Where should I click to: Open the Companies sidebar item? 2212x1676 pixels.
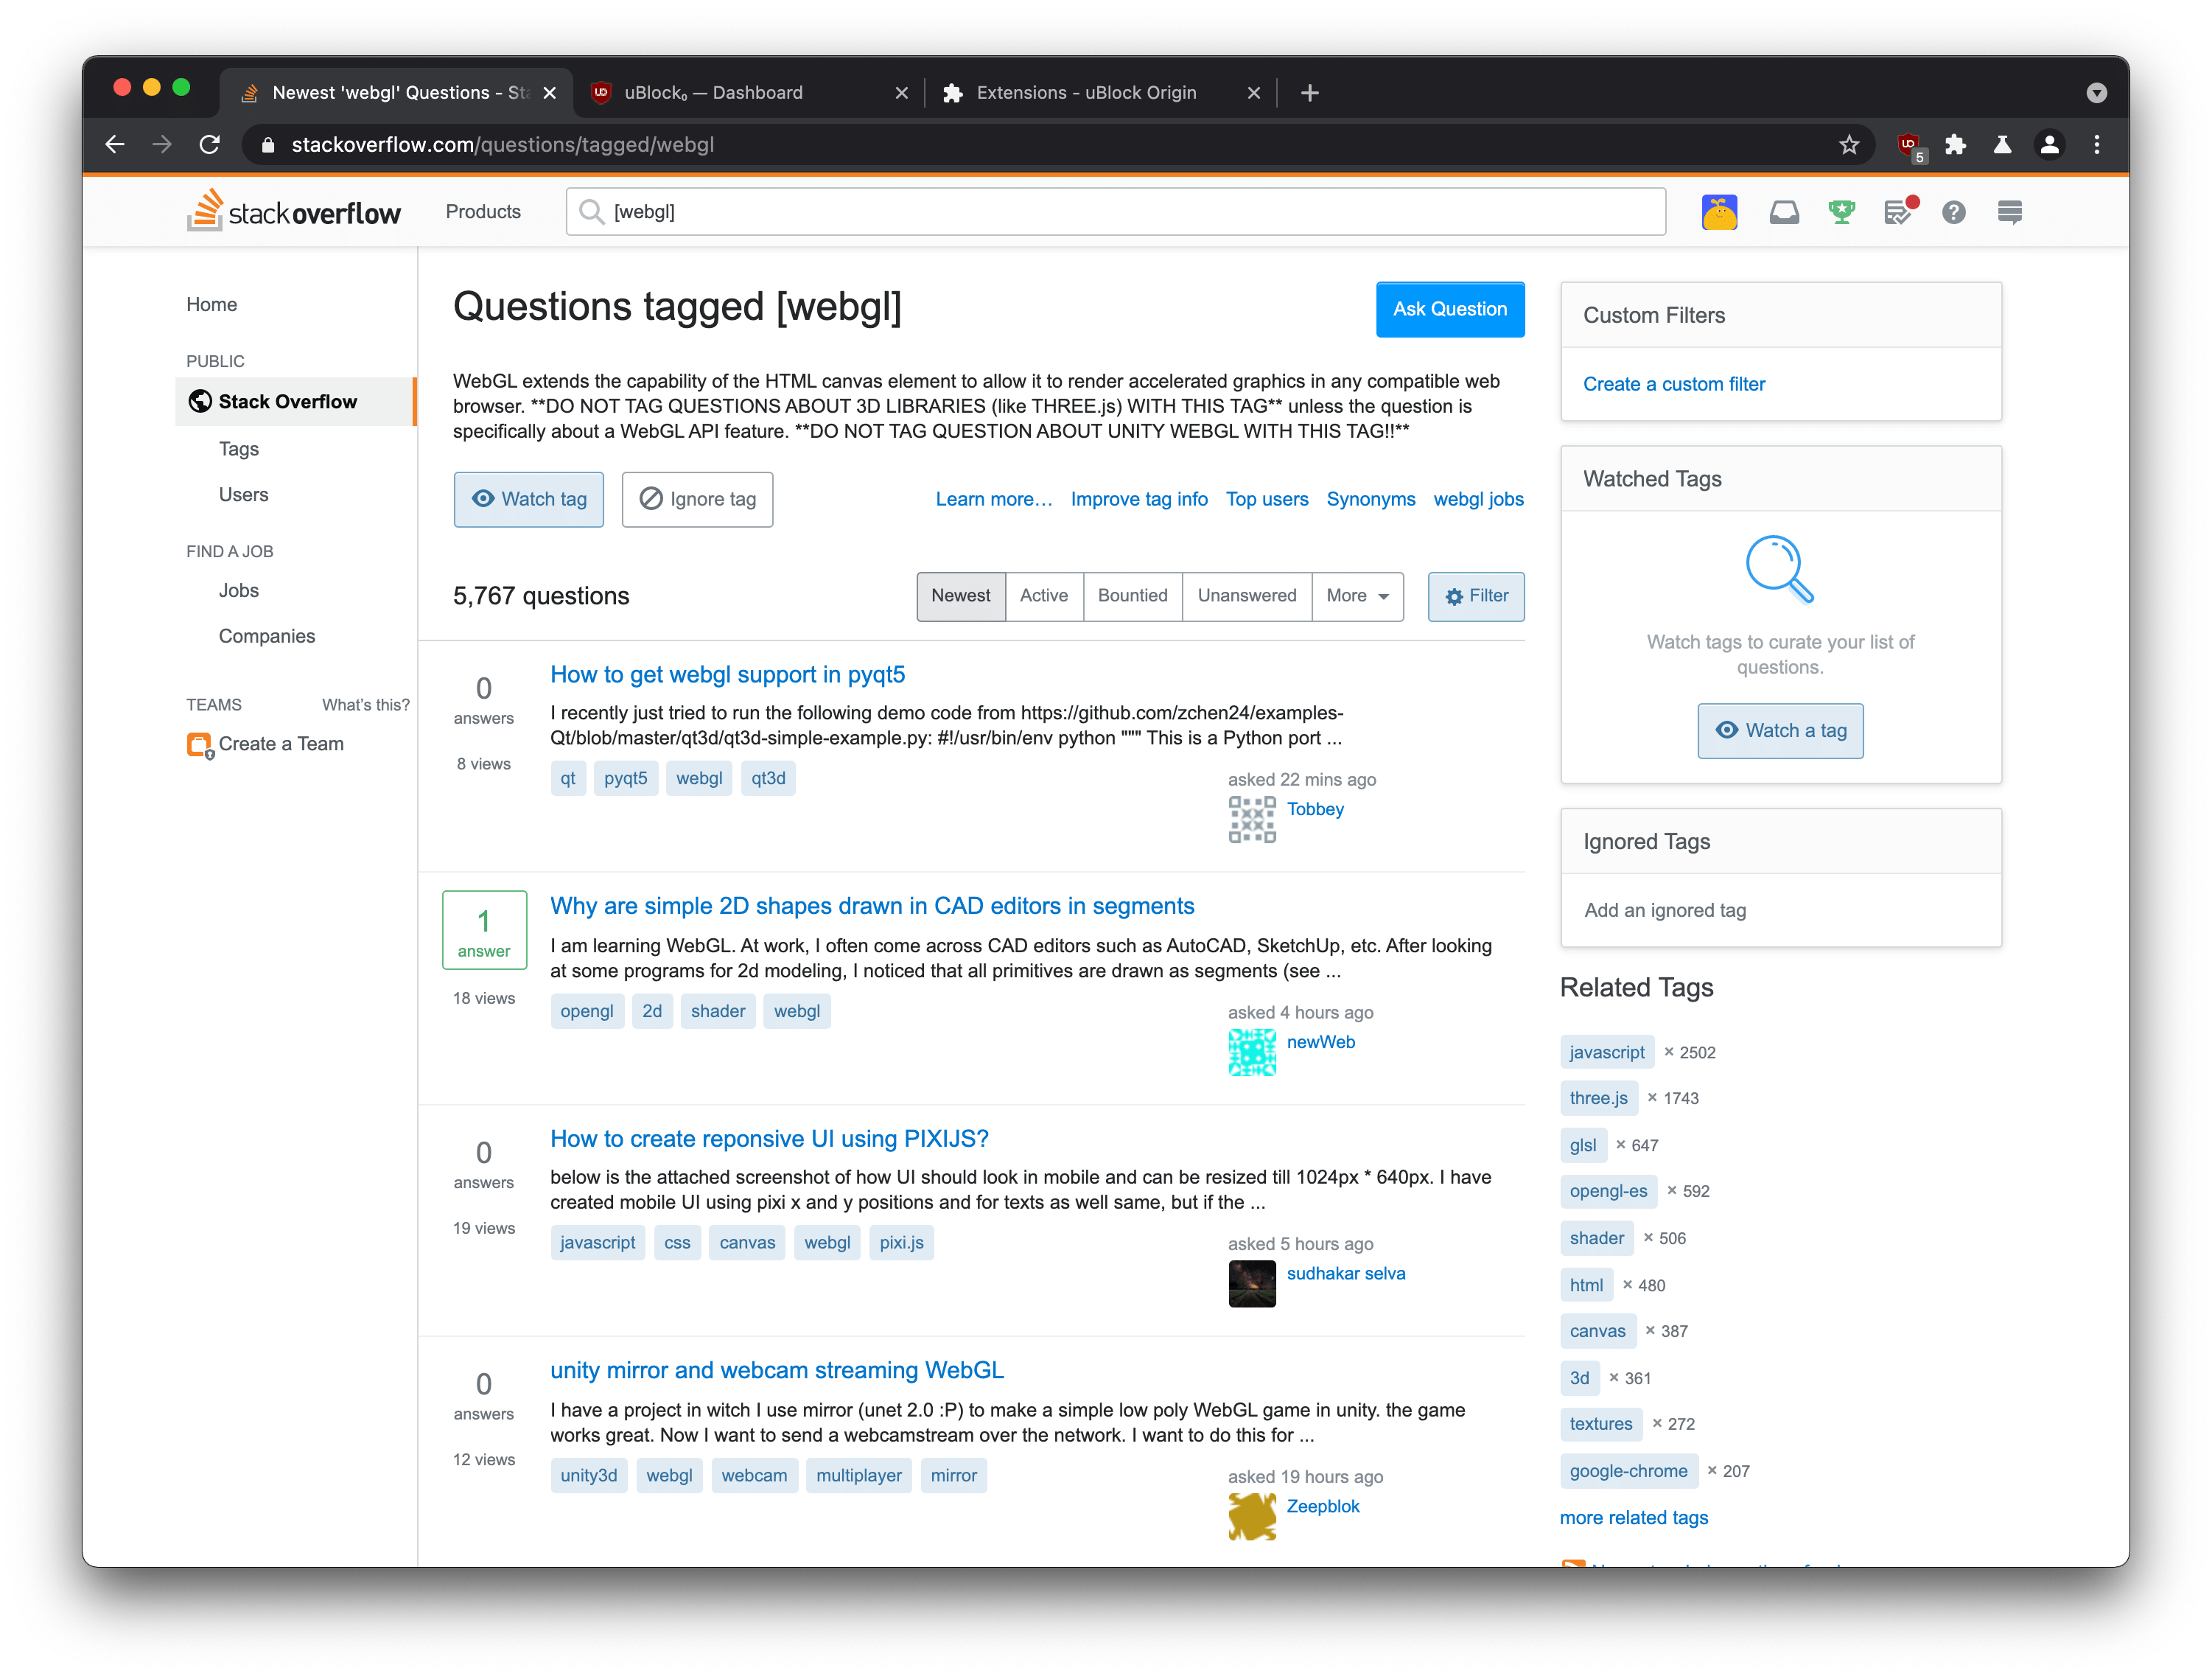(266, 637)
